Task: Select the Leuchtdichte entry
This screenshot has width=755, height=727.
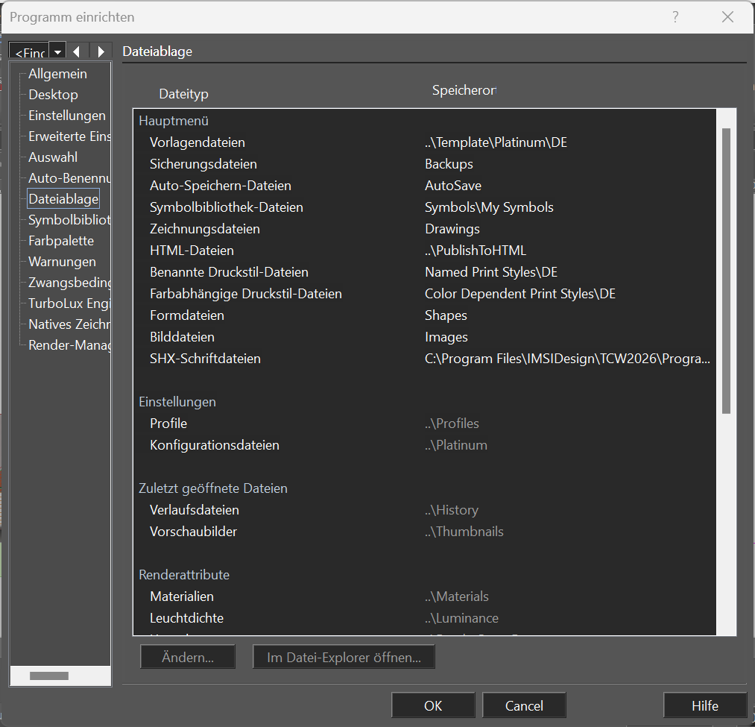Action: tap(425, 618)
